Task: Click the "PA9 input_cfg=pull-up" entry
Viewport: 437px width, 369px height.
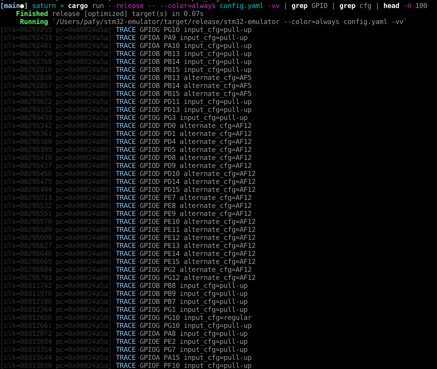Action: click(206, 38)
